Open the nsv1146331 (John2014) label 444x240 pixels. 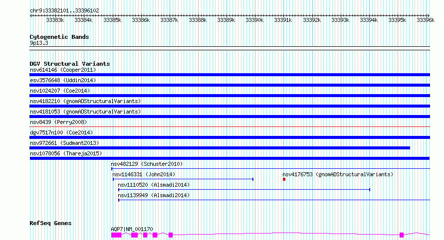click(144, 174)
